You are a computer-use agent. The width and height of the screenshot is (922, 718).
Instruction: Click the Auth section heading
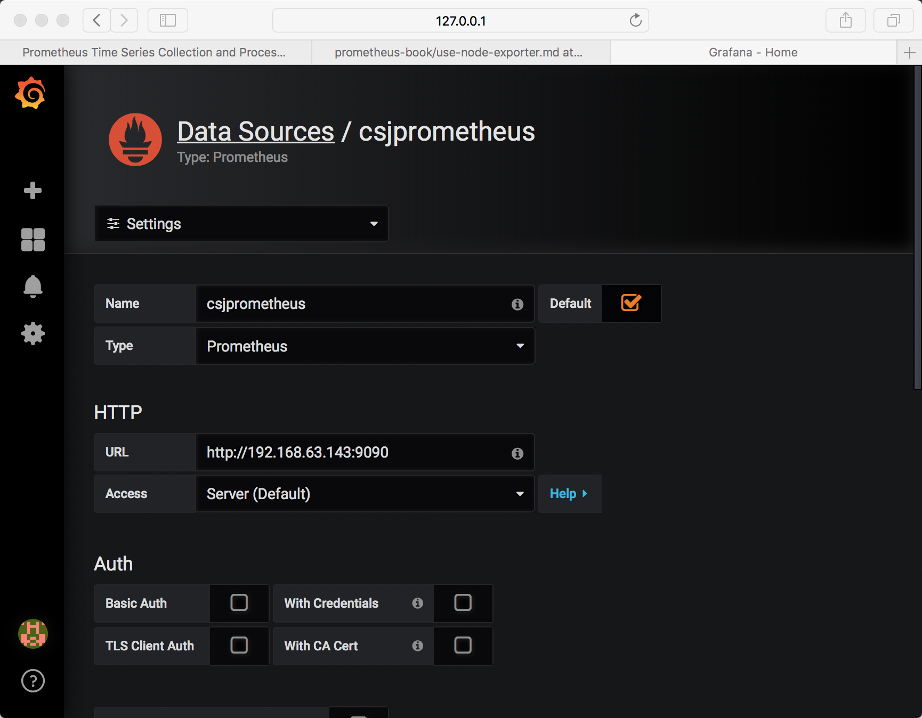click(x=114, y=564)
